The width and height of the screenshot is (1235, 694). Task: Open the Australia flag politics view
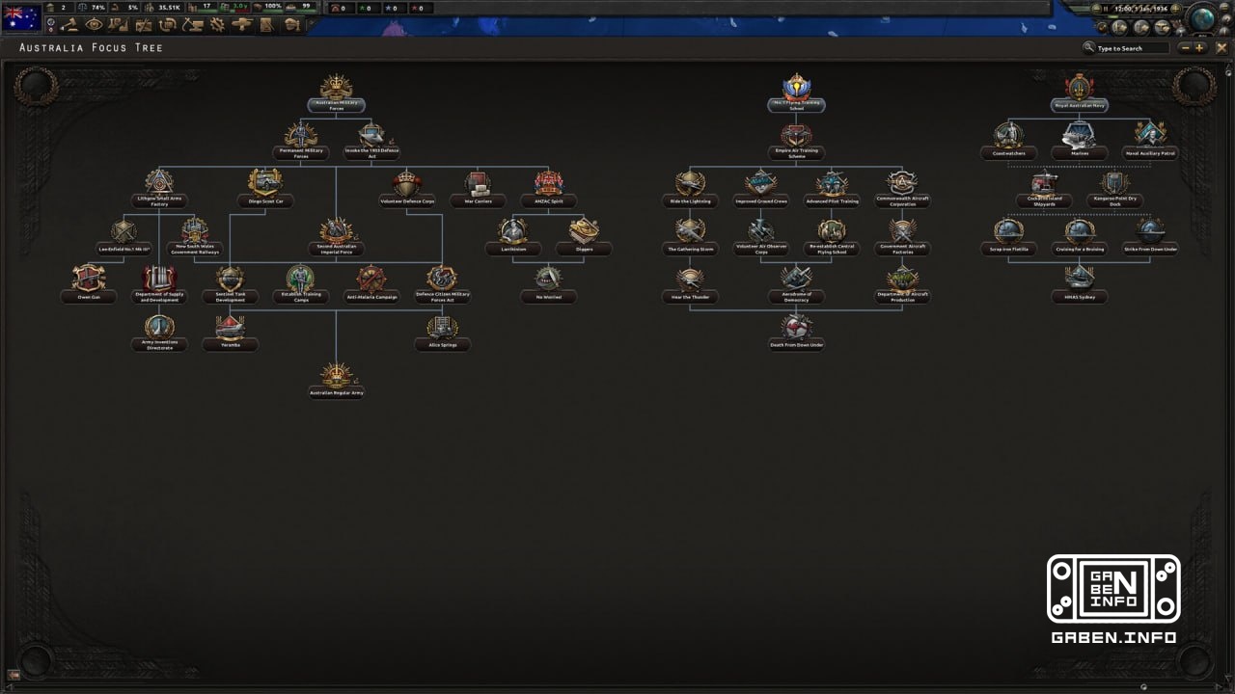(21, 16)
